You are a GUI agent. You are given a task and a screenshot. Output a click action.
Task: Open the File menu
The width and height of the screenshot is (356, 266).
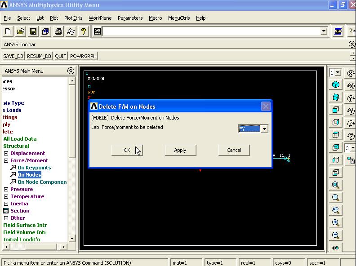[7, 18]
